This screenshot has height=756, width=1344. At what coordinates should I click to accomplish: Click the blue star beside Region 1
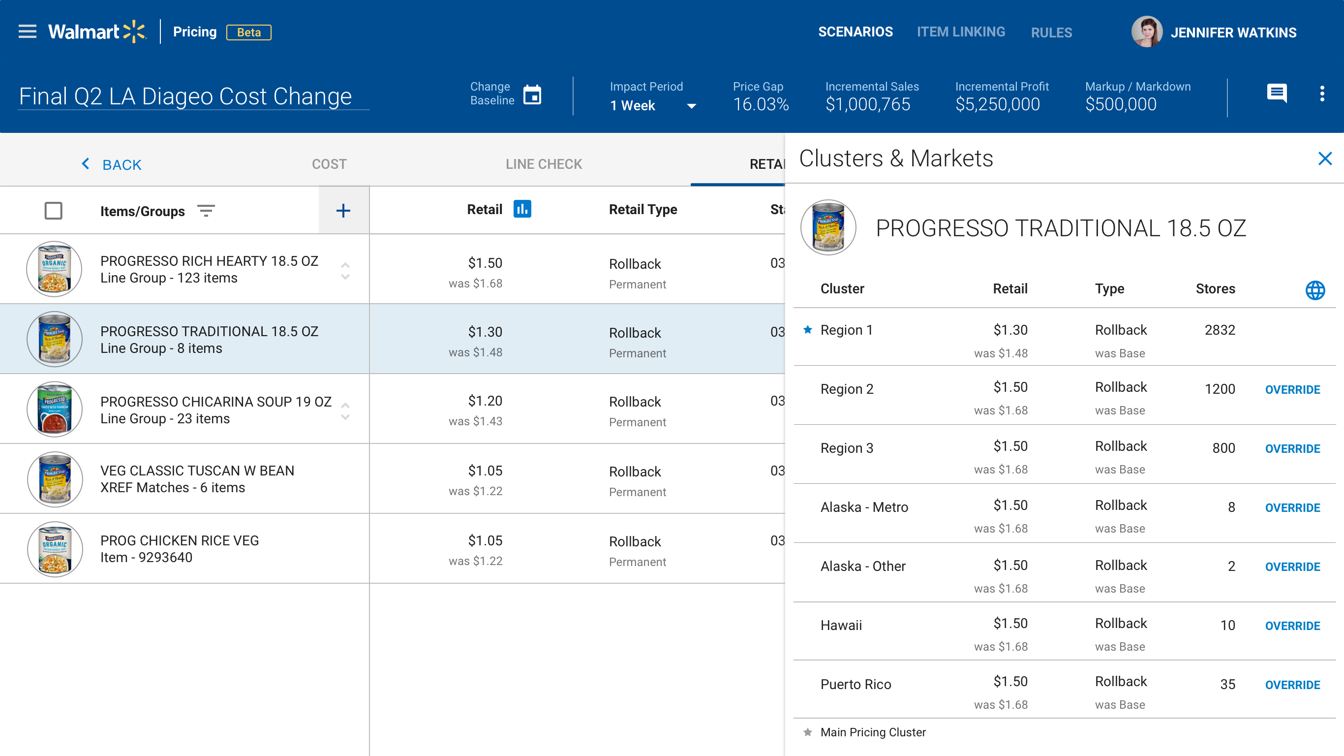(808, 329)
